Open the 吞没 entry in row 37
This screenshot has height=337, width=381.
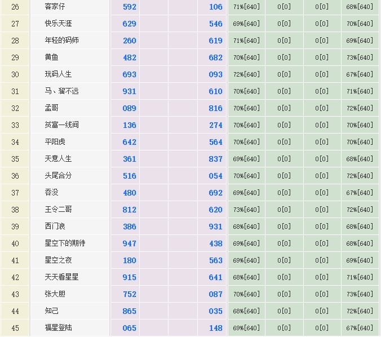[x=52, y=193]
